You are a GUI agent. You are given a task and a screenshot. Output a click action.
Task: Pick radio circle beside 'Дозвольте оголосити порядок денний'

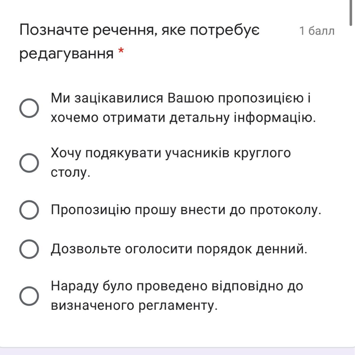point(29,249)
